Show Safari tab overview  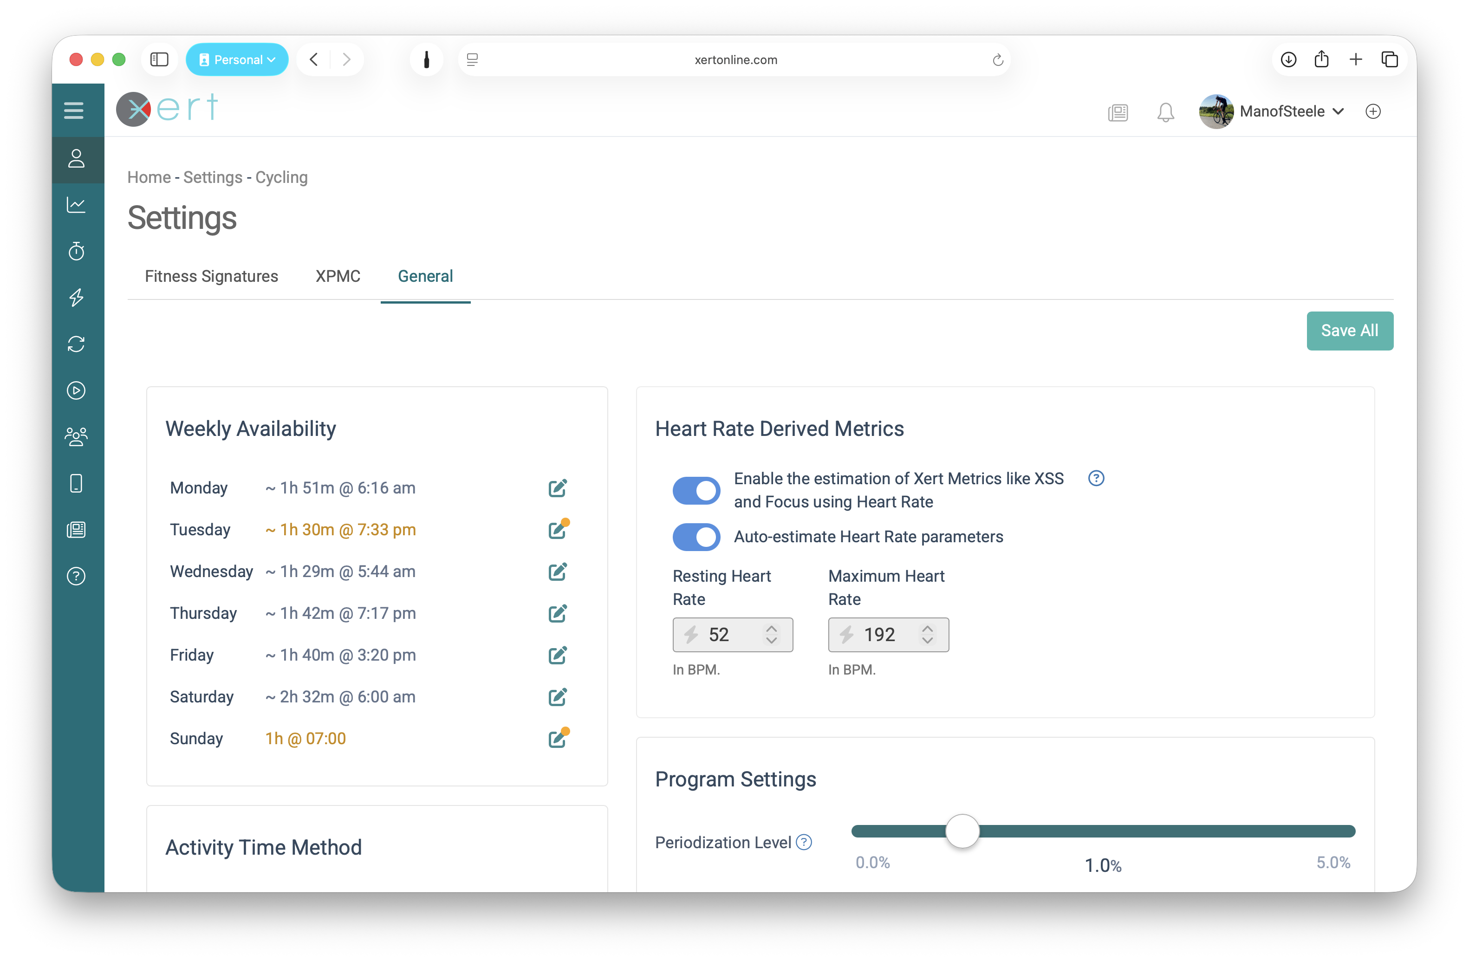(1390, 60)
